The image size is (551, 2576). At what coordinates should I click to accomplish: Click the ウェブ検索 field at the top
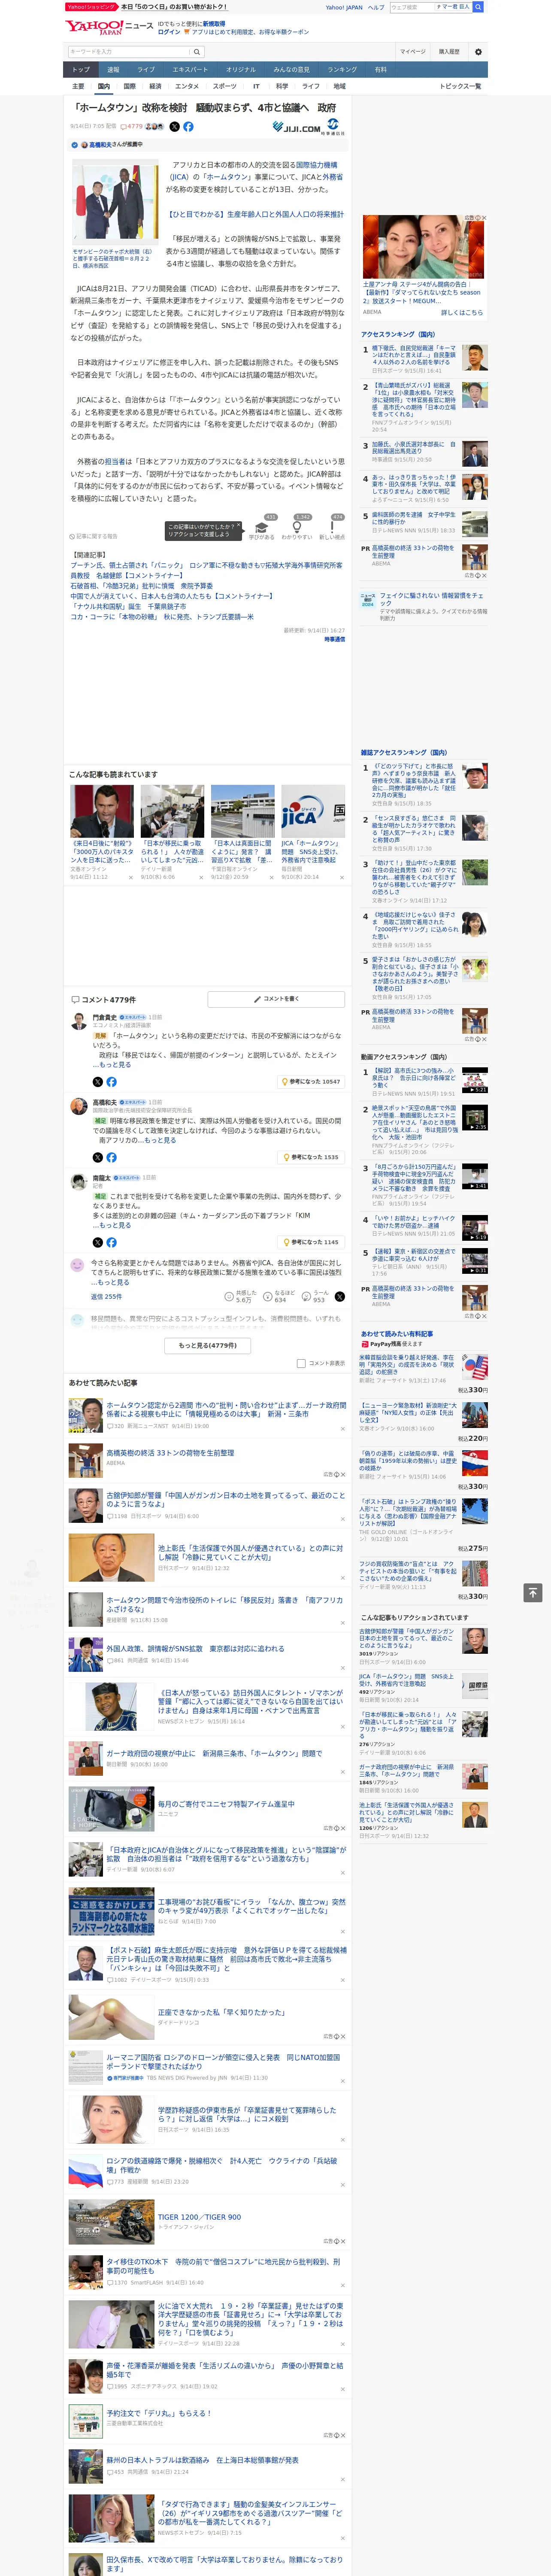pyautogui.click(x=412, y=7)
